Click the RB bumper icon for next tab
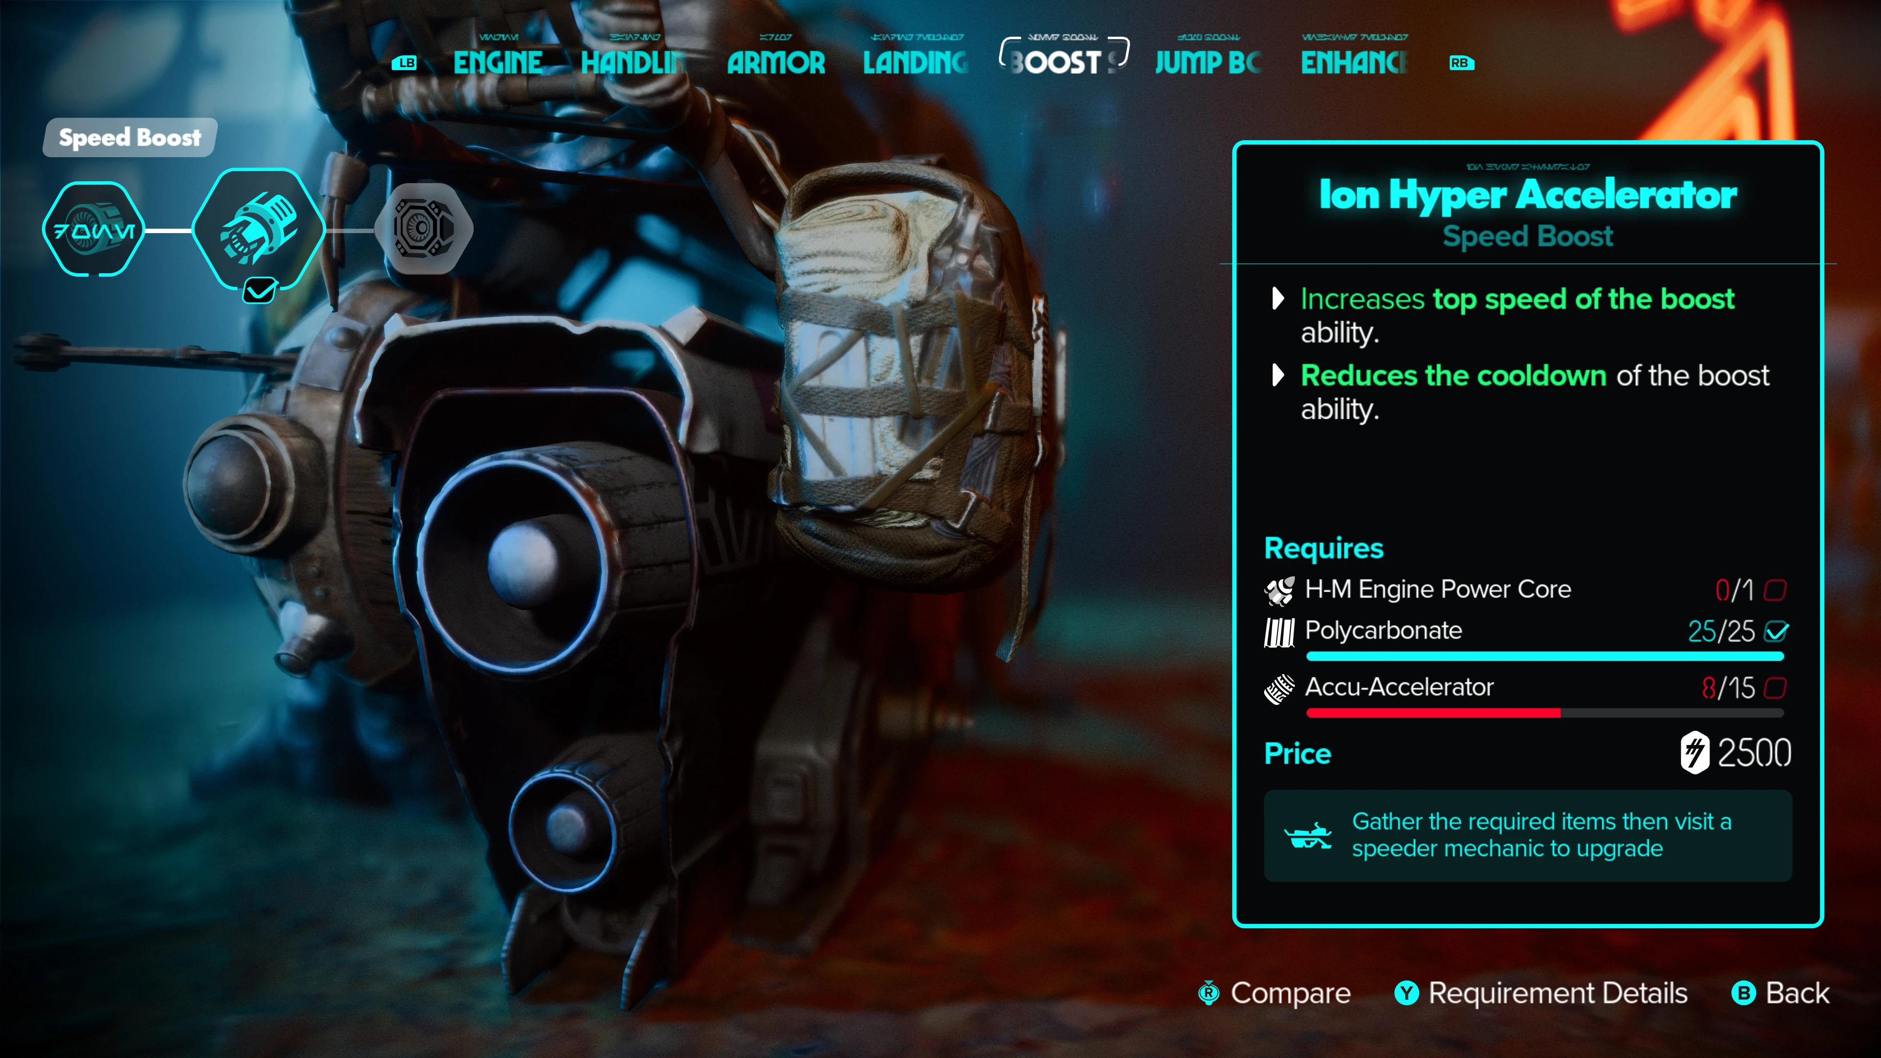This screenshot has width=1881, height=1058. pyautogui.click(x=1461, y=63)
